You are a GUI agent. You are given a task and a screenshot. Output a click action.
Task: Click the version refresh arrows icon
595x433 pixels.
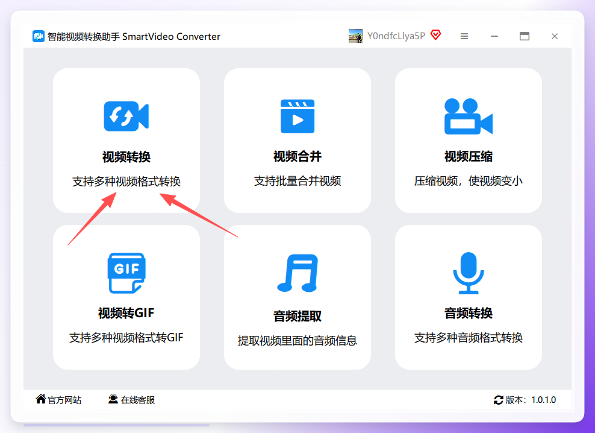coord(498,400)
